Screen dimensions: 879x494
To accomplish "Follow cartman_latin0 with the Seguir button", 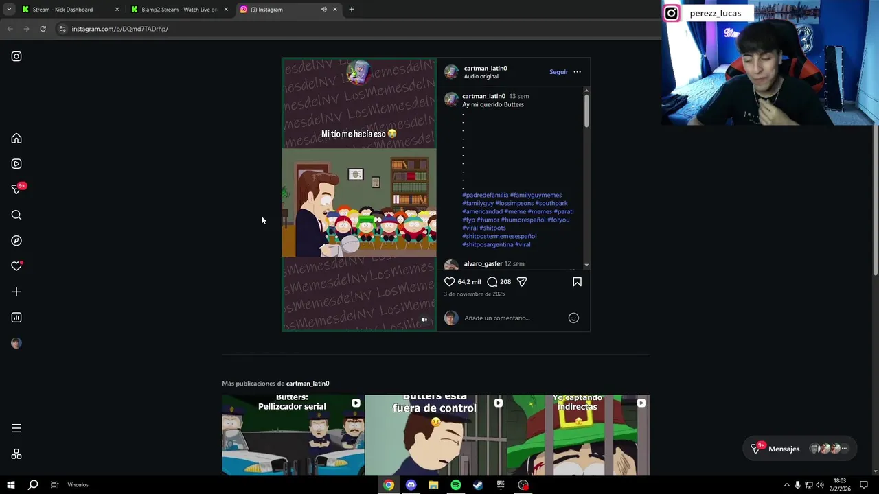I will click(x=558, y=72).
